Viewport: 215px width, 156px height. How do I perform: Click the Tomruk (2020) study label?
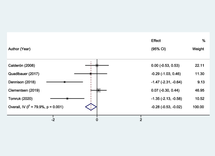pyautogui.click(x=22, y=98)
